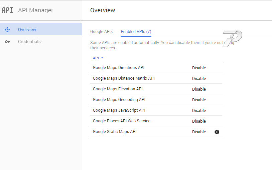Click the Overview diamond icon in sidebar
Viewport: 272px width, 170px height.
point(7,30)
